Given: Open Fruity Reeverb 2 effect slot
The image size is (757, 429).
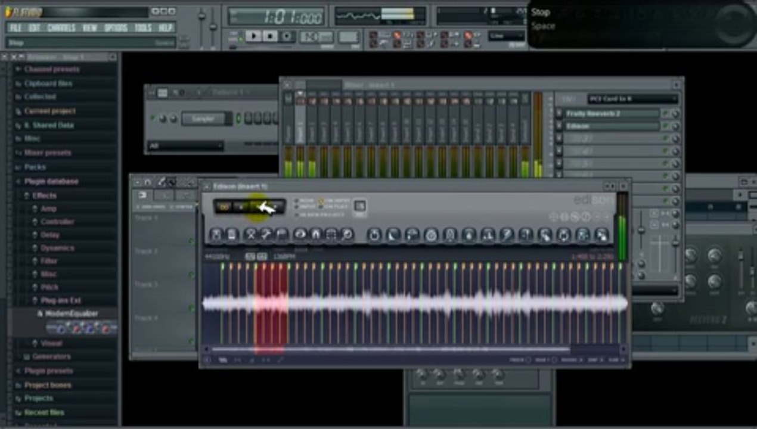Looking at the screenshot, I should coord(612,113).
